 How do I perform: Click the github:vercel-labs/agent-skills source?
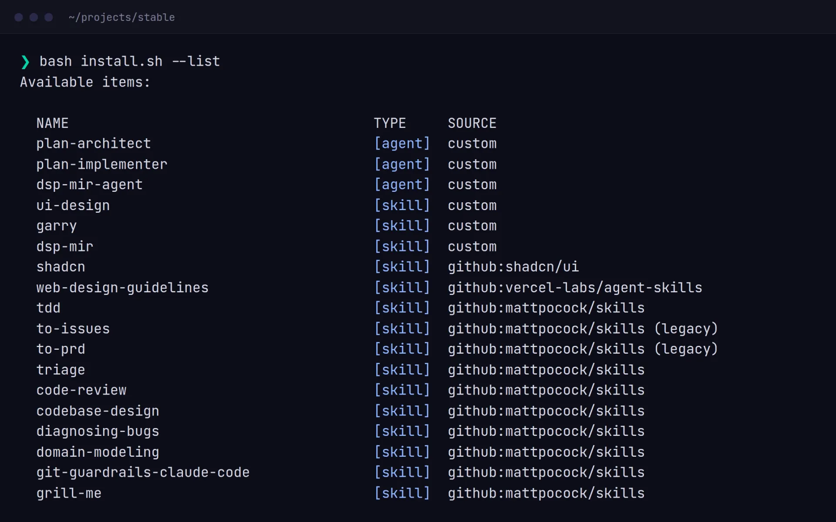click(575, 288)
